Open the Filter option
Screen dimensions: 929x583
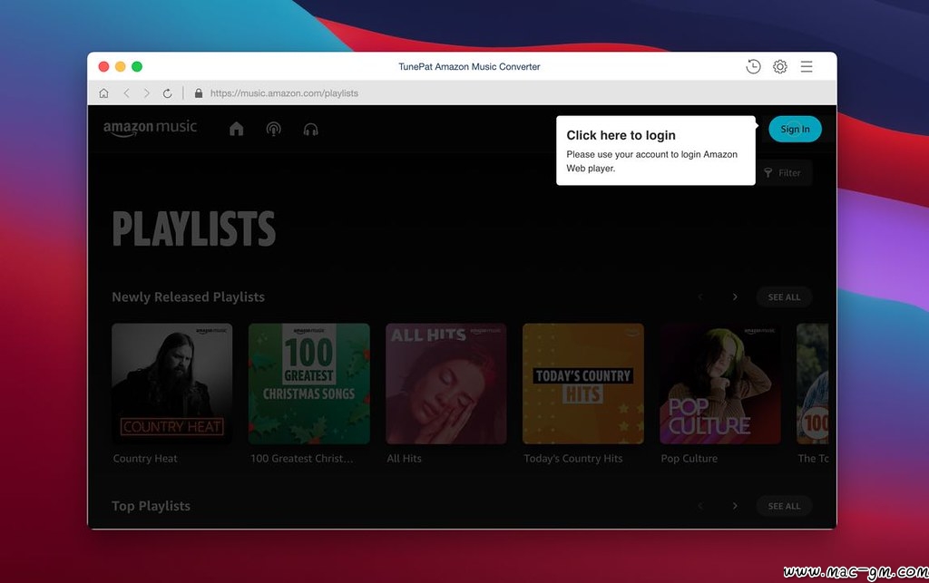coord(783,172)
